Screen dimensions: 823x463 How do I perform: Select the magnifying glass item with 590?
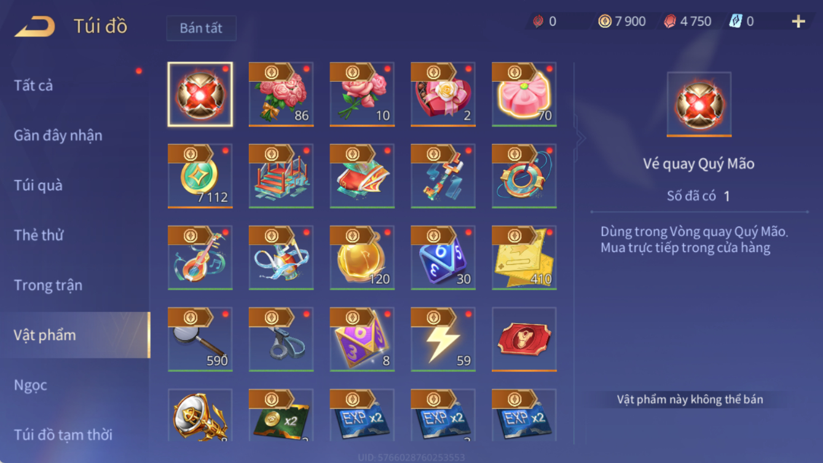200,339
